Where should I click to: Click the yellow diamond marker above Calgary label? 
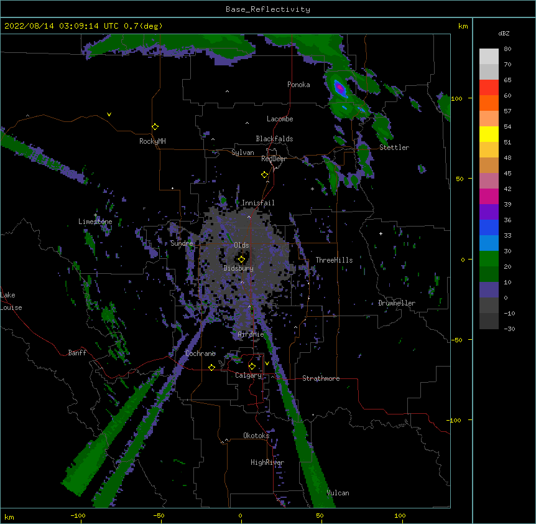click(x=252, y=367)
